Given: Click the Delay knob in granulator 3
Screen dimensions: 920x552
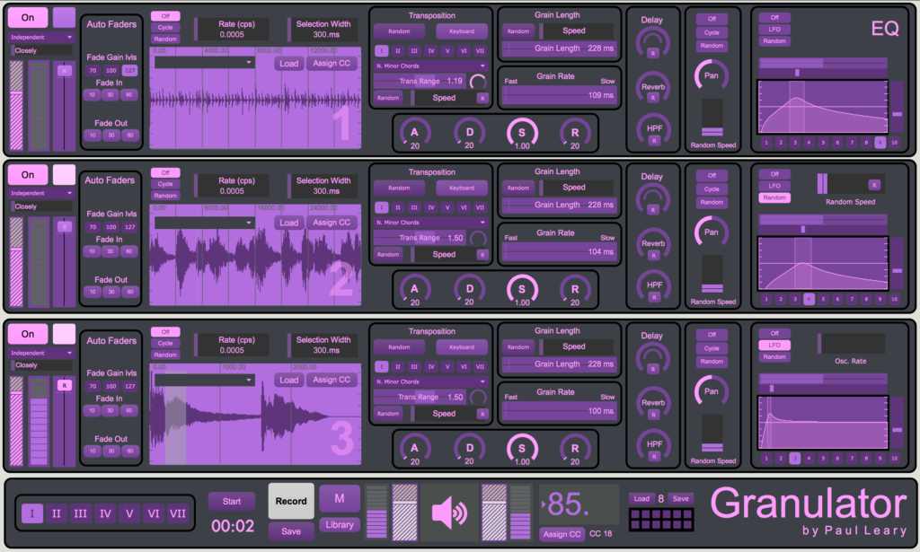Looking at the screenshot, I should [x=652, y=359].
